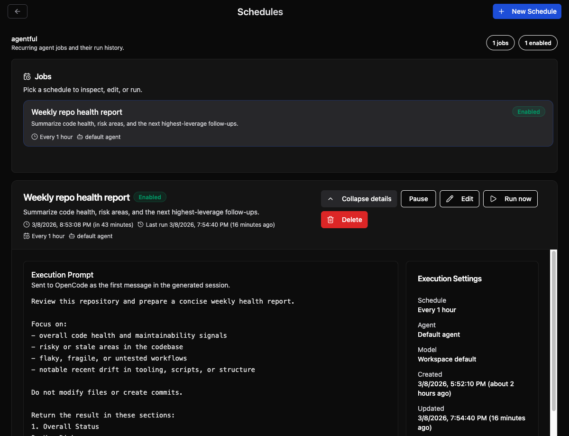The height and width of the screenshot is (436, 569).
Task: Click the Created timestamp value
Action: coord(466,389)
